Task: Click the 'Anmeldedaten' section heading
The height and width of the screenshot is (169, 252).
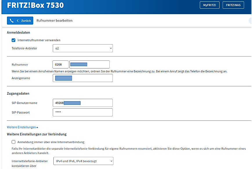Action: 19,32
